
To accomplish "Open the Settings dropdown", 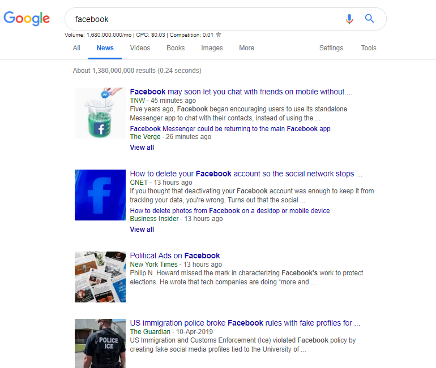I will pyautogui.click(x=331, y=48).
